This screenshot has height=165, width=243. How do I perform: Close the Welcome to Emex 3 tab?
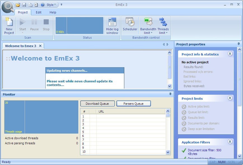tap(40, 46)
